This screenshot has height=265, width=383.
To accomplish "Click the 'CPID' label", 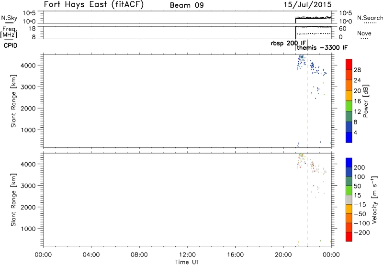I will tap(11, 45).
